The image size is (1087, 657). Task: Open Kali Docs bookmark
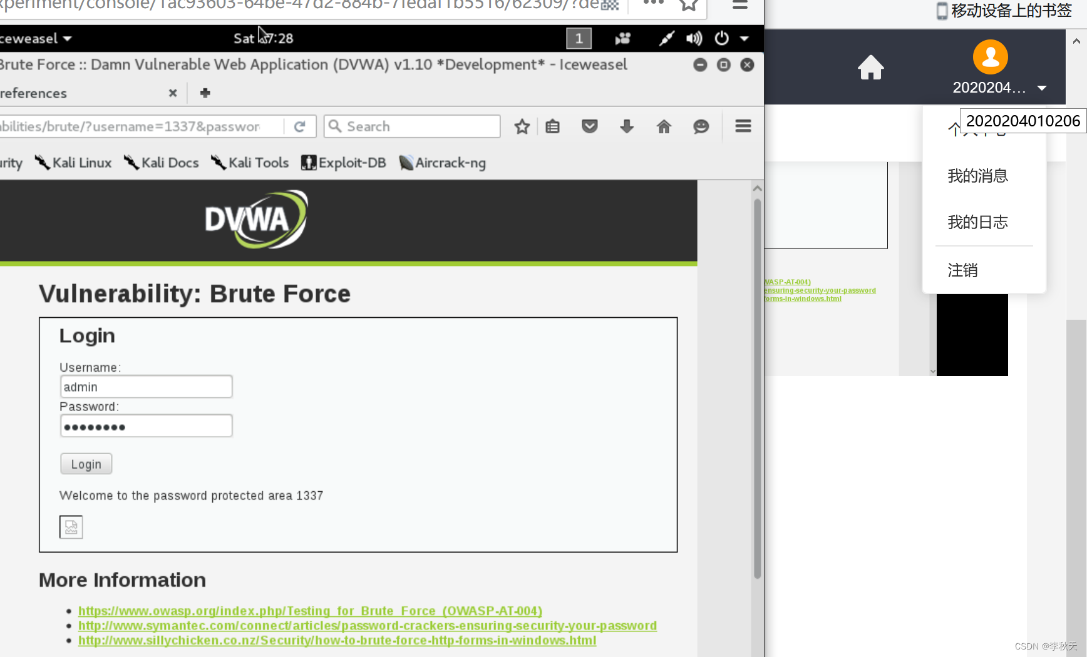pos(162,163)
